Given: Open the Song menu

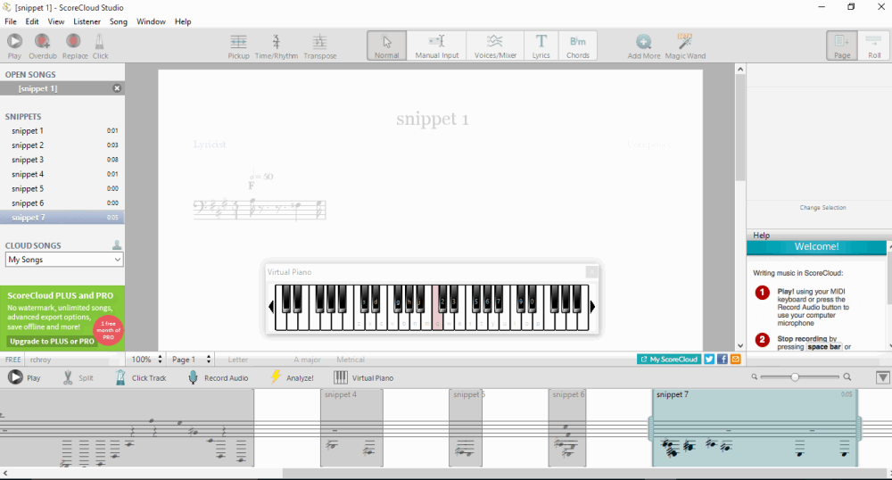Looking at the screenshot, I should pyautogui.click(x=119, y=21).
